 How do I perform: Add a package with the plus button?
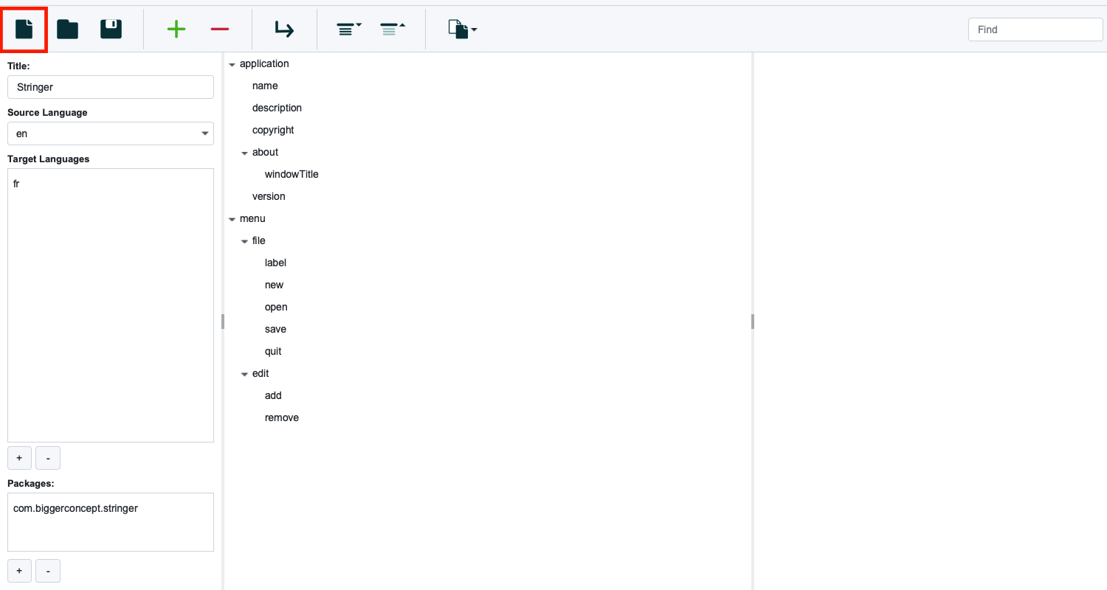pyautogui.click(x=19, y=571)
